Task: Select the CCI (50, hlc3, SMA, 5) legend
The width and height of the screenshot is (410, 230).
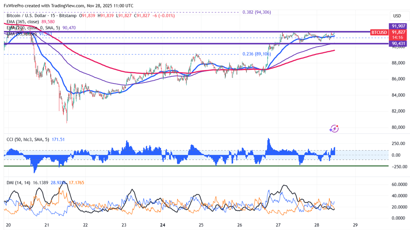Action: point(28,139)
